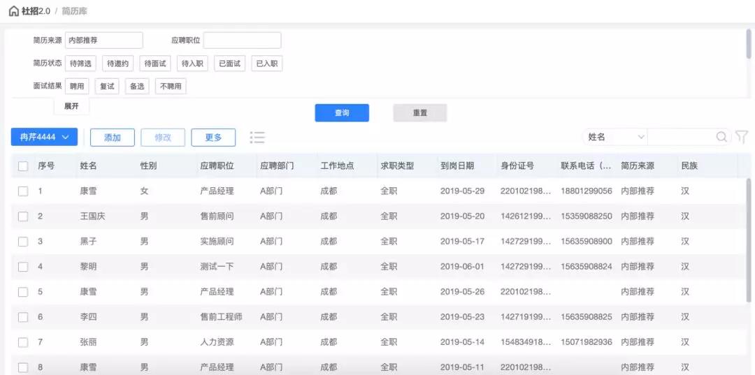Check the row 5 checkbox
Screen dimensions: 755x375
point(23,292)
